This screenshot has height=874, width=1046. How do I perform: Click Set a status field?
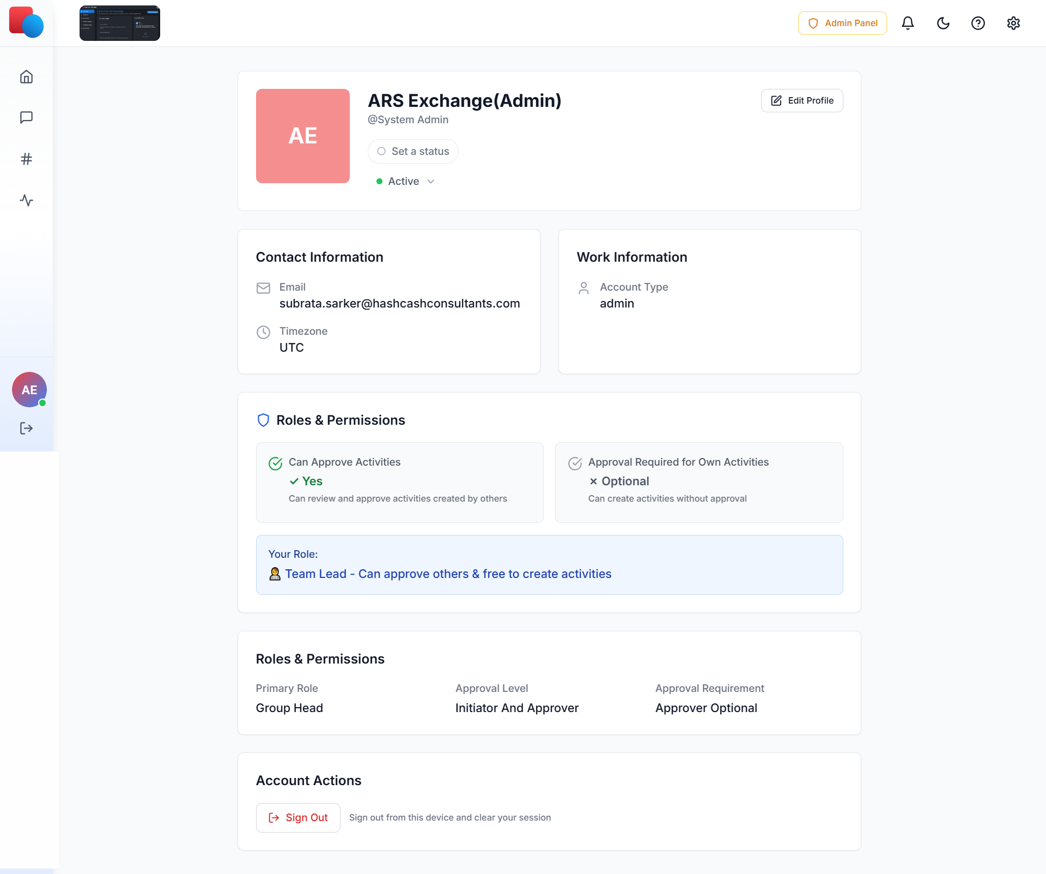(x=413, y=152)
